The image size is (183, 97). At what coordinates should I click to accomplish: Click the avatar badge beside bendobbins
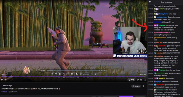point(155,90)
